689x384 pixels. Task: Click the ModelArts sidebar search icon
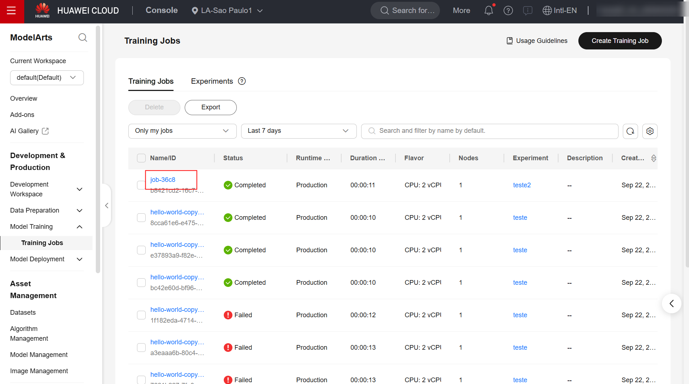(x=83, y=38)
